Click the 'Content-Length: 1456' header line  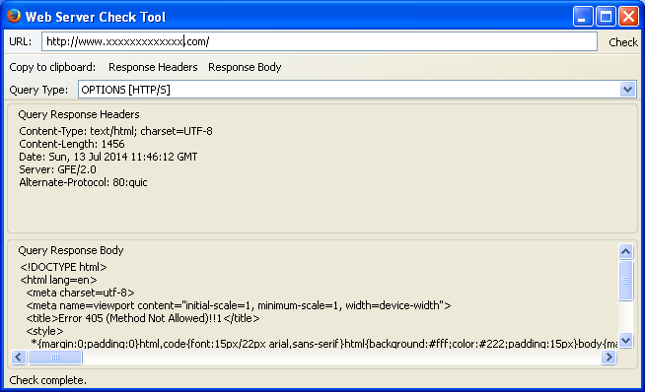72,144
